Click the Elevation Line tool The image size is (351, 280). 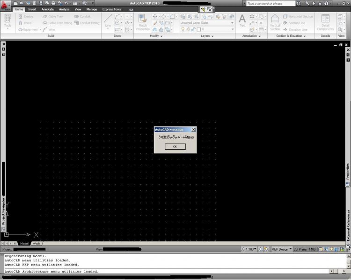point(295,29)
